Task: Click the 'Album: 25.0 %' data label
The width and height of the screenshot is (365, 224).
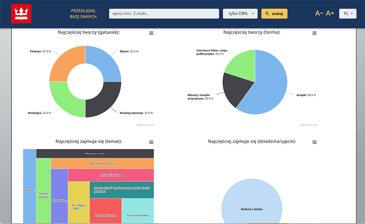Action: 129,51
